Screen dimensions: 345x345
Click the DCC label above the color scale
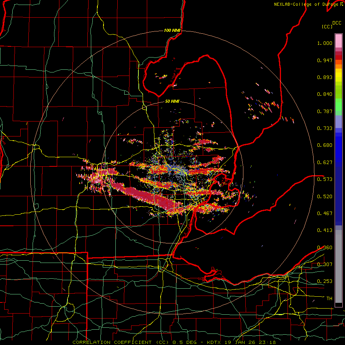[x=337, y=23]
